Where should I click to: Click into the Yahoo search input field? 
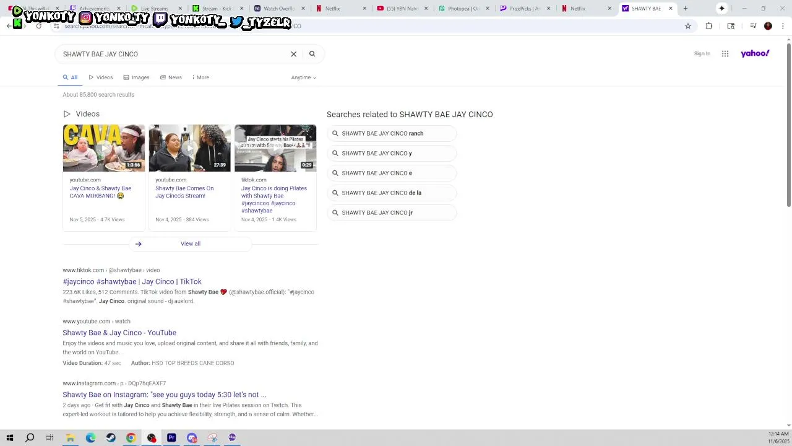[x=173, y=54]
